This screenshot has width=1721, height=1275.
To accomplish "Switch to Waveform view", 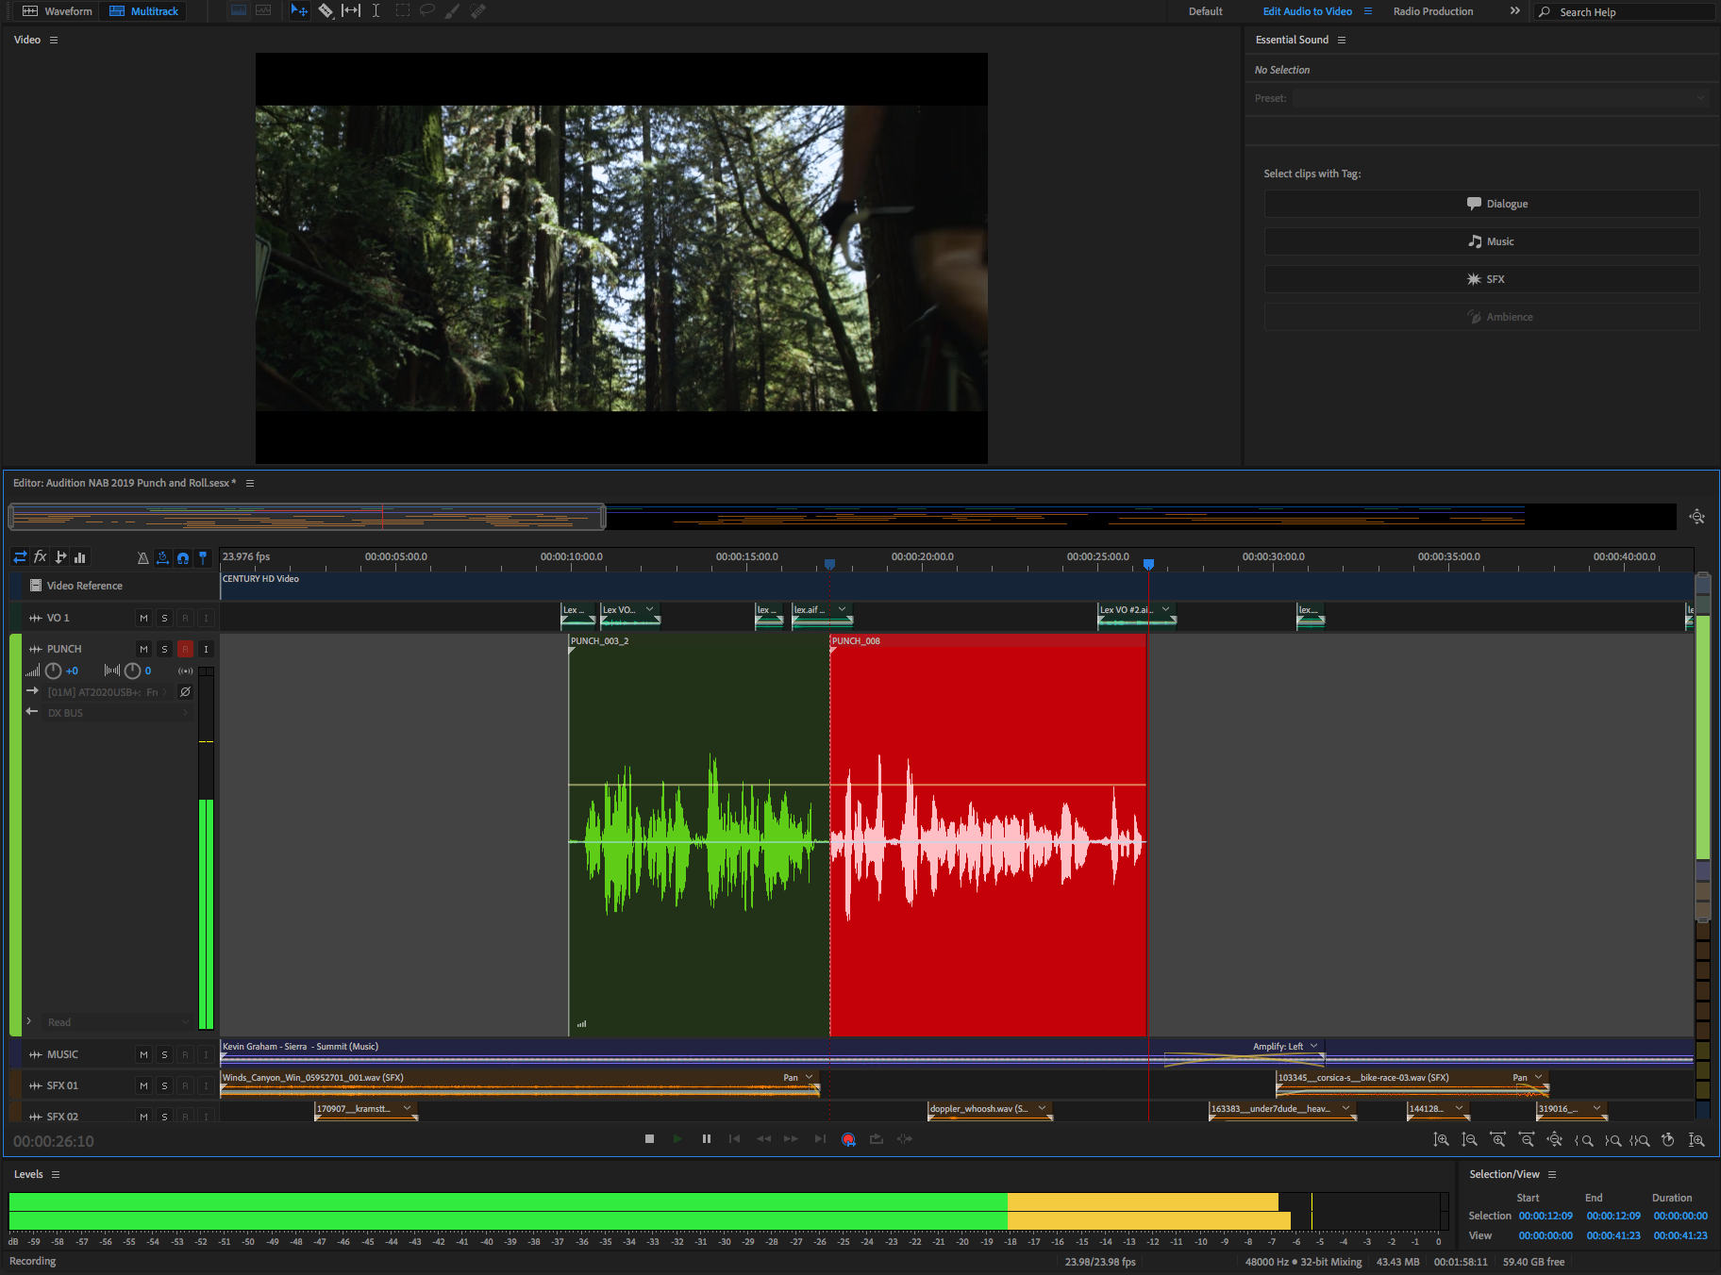I will click(58, 11).
